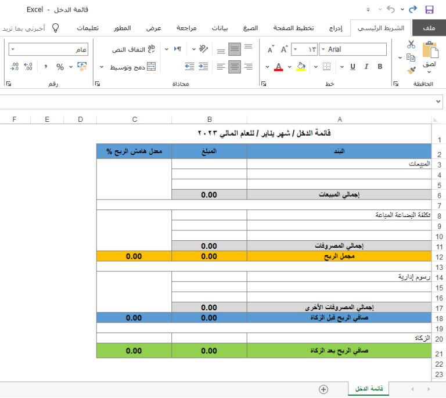Switch to Page Layout (تخطيط الصفحة) tab

point(293,28)
